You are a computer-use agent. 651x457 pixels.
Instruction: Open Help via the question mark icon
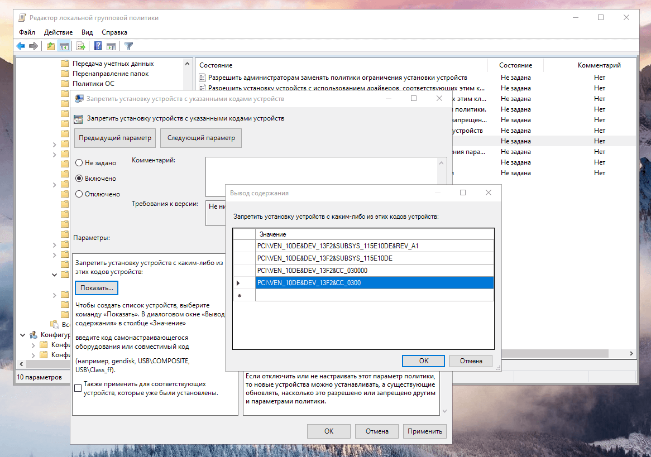click(x=98, y=46)
